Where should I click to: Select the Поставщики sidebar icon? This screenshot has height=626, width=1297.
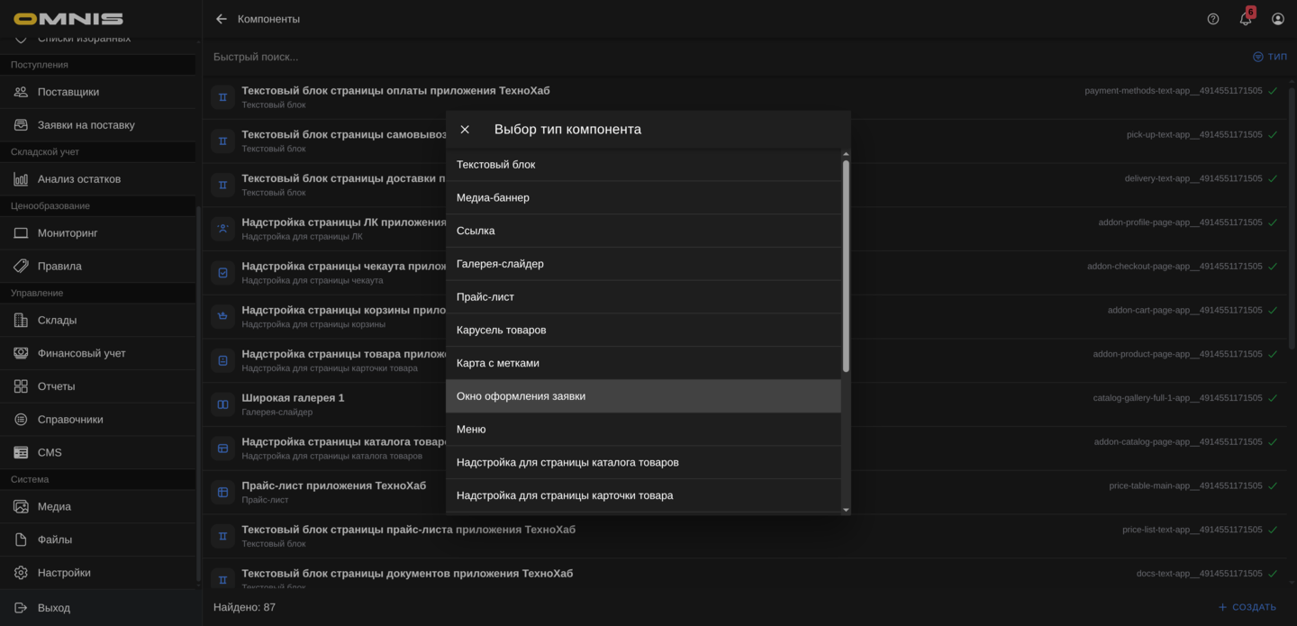pos(21,91)
